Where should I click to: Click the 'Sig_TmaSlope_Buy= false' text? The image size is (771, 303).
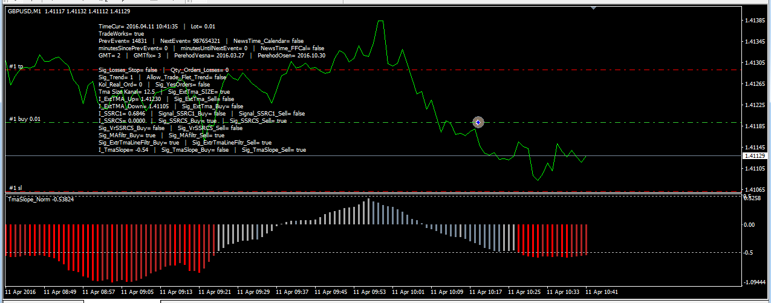point(195,149)
